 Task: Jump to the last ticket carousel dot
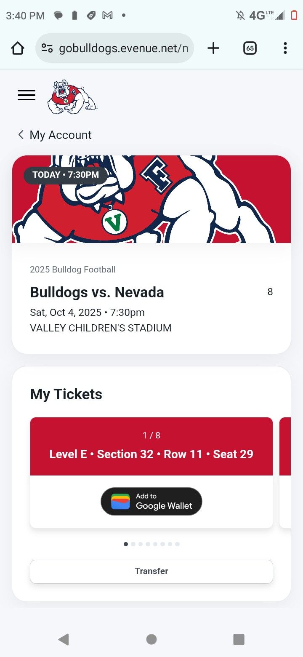click(x=177, y=544)
